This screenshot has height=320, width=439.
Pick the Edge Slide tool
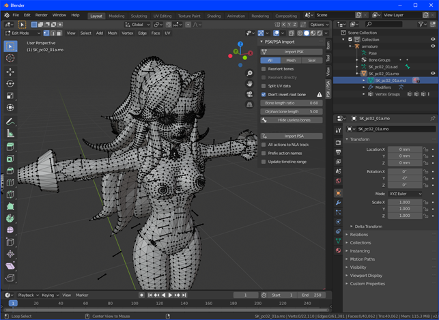click(10, 242)
